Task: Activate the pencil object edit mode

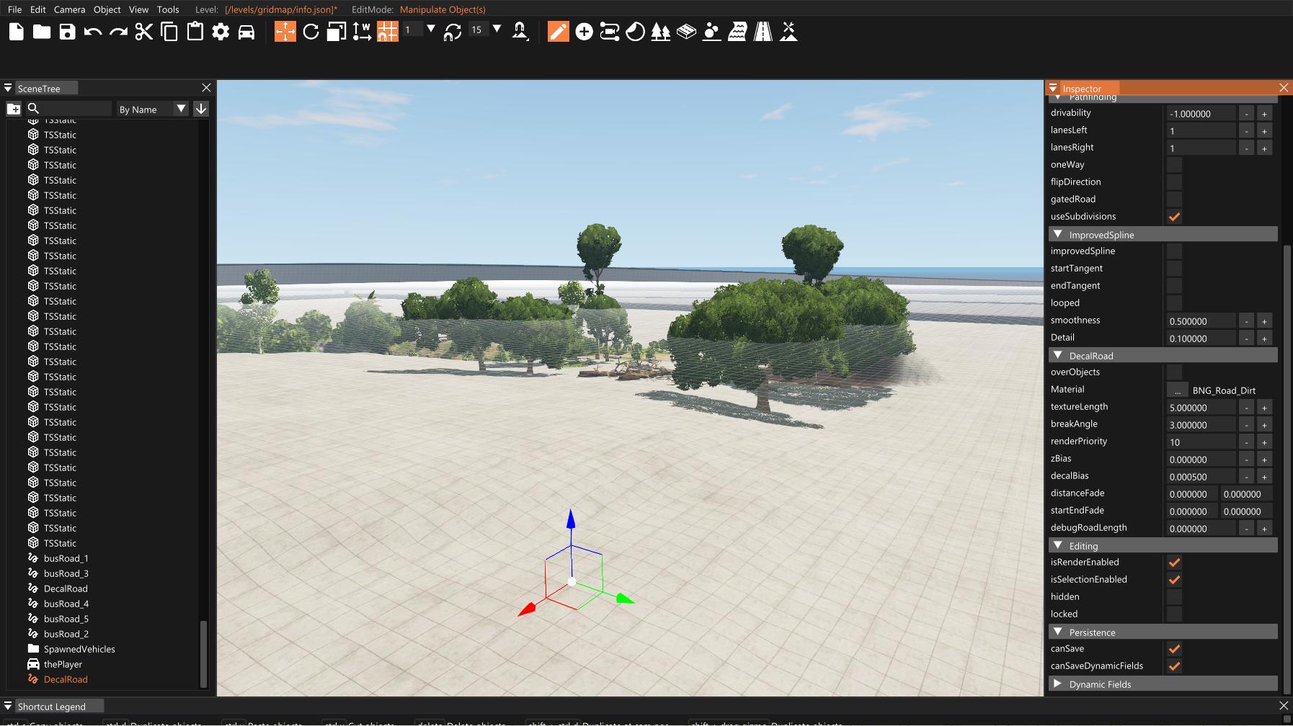Action: [x=559, y=32]
